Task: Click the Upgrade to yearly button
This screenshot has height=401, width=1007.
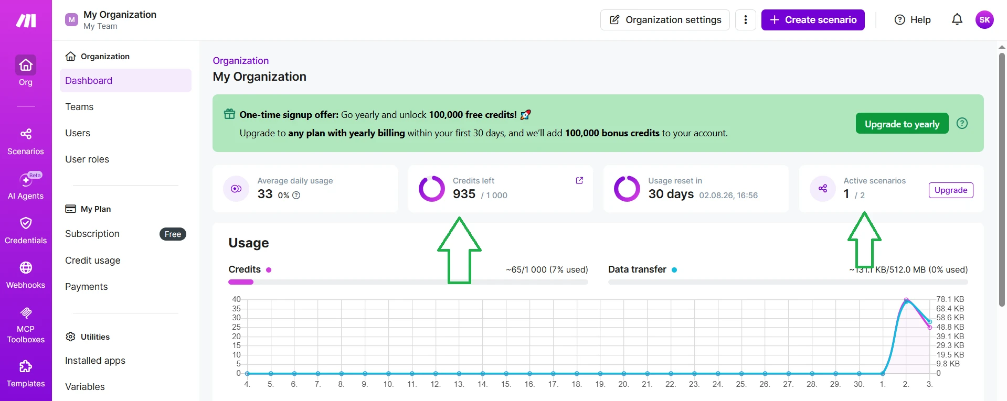Action: tap(902, 124)
